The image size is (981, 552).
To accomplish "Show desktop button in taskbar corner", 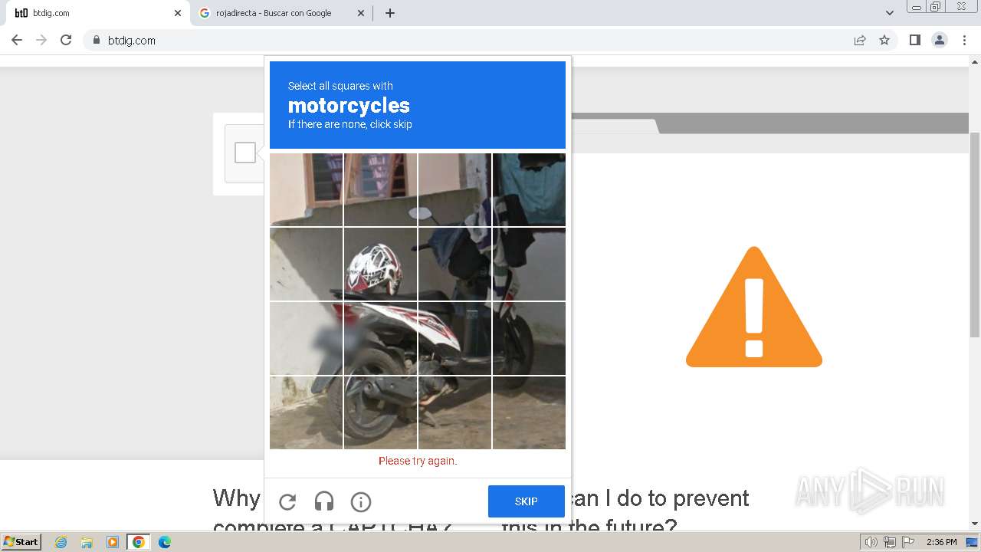I will point(973,542).
